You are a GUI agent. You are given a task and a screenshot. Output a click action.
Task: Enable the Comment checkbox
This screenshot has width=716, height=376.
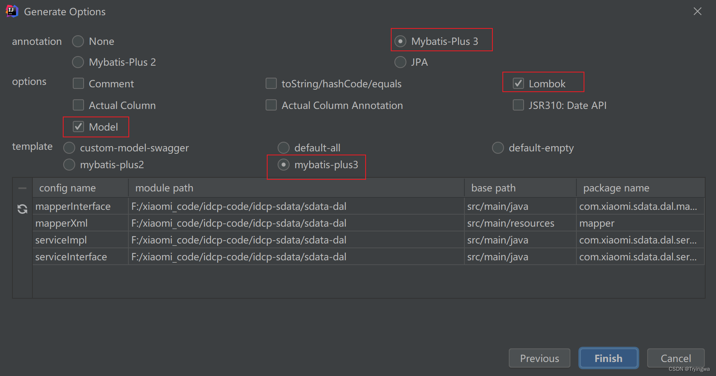pyautogui.click(x=78, y=83)
